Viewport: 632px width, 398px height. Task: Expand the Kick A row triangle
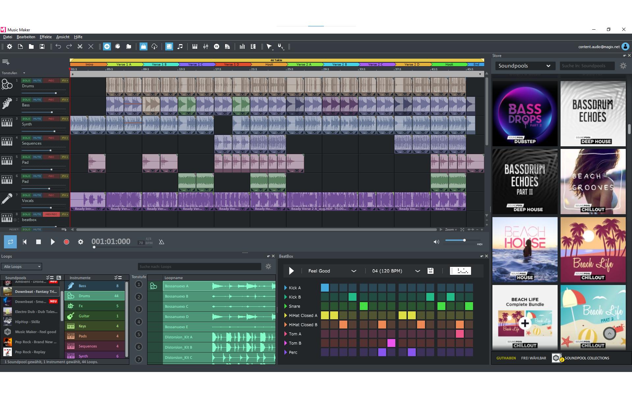(x=285, y=288)
